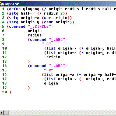Viewport: 116px width, 116px height.
Task: Click line number 7
Action: point(3,35)
